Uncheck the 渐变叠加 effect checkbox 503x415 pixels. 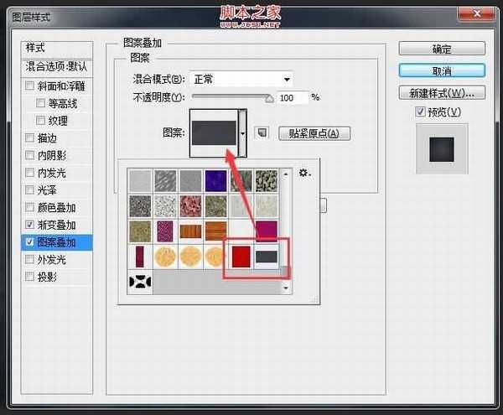click(31, 225)
